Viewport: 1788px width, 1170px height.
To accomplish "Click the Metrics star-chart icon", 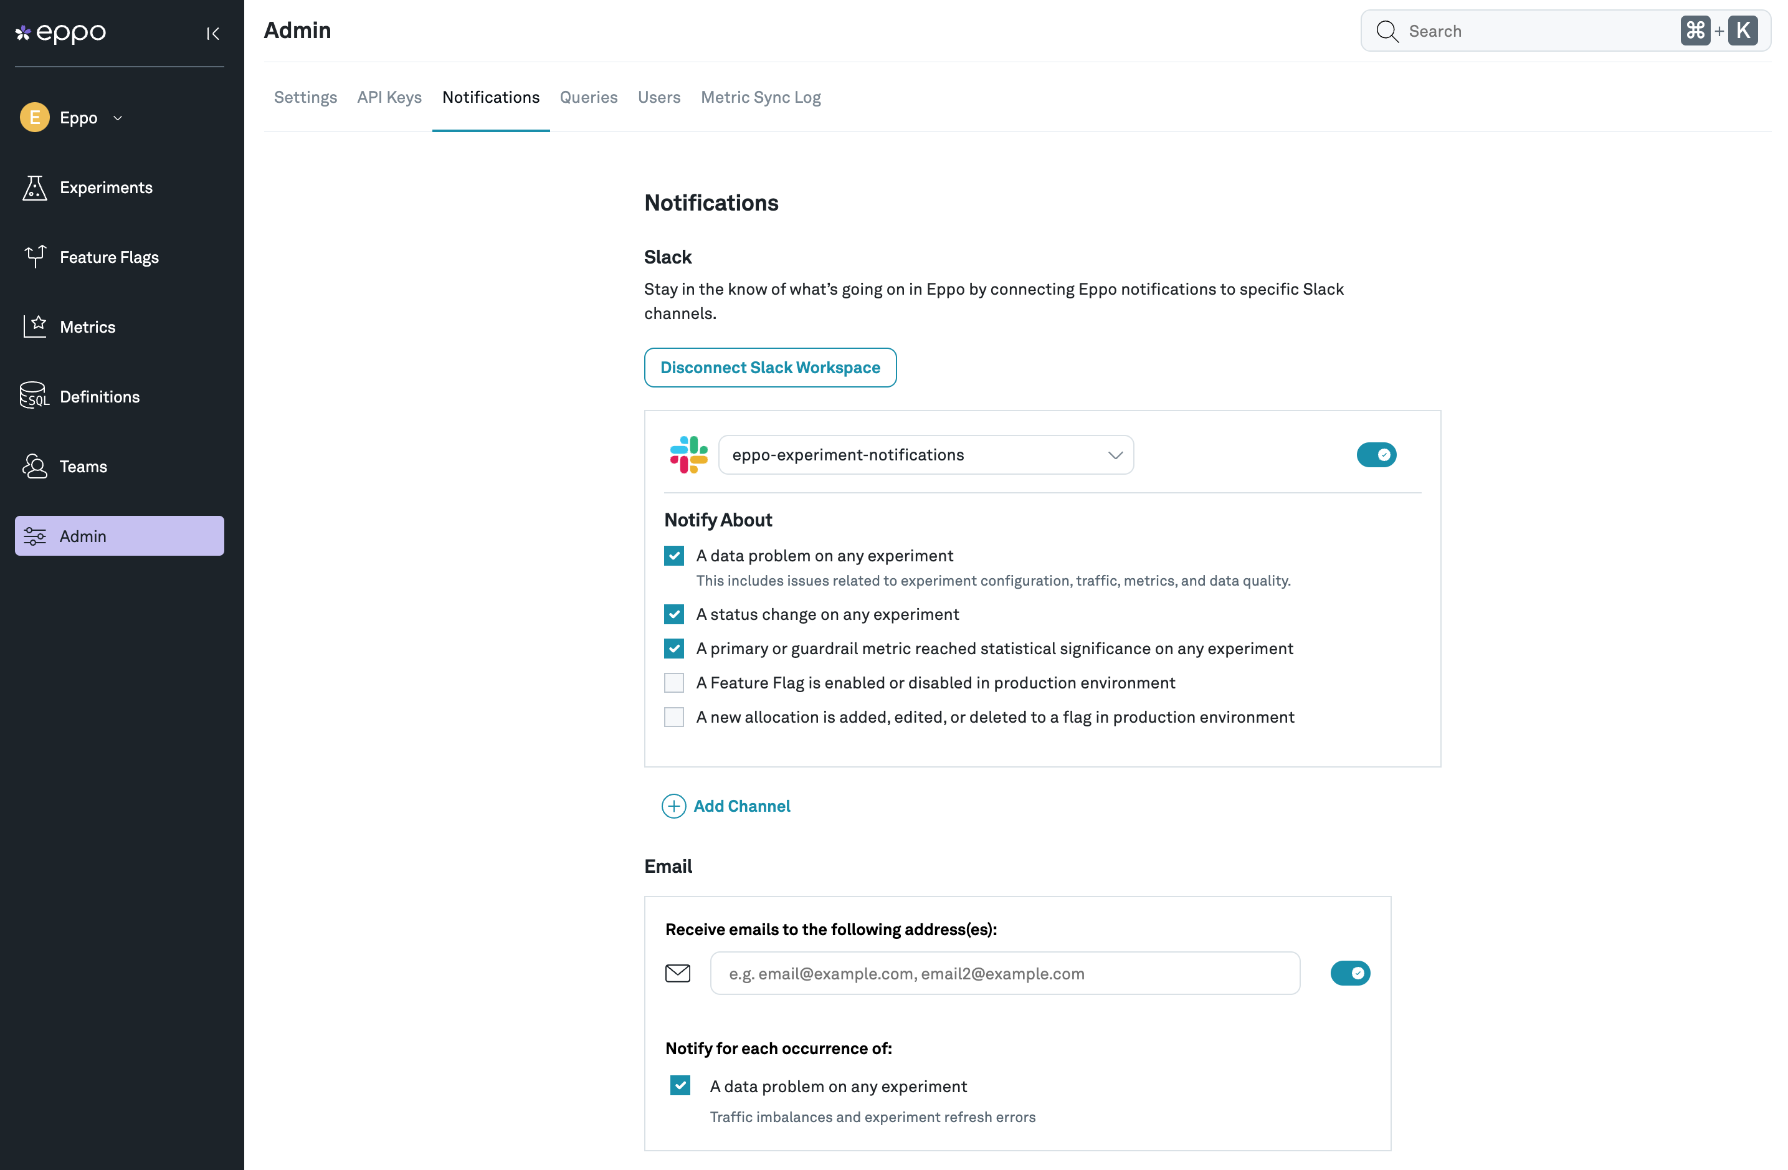I will 34,326.
